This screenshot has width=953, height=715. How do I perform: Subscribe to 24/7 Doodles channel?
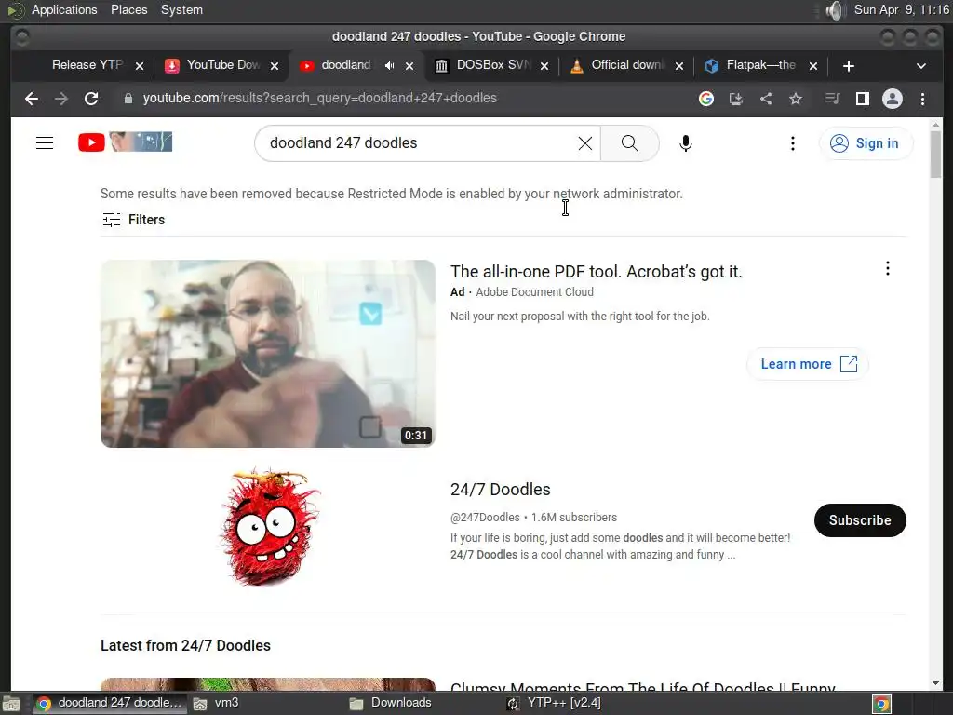(x=860, y=520)
